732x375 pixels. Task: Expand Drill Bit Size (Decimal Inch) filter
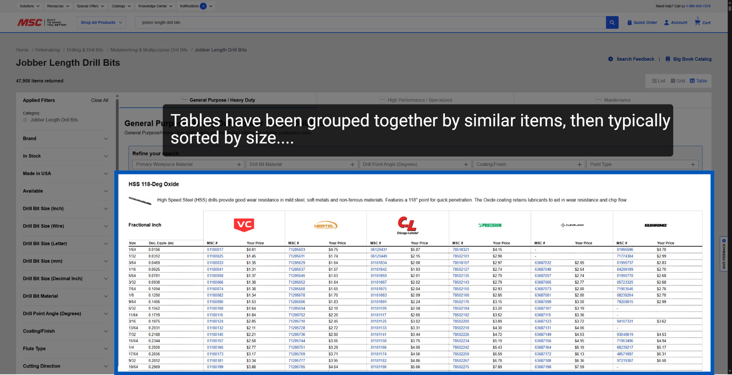tap(65, 279)
